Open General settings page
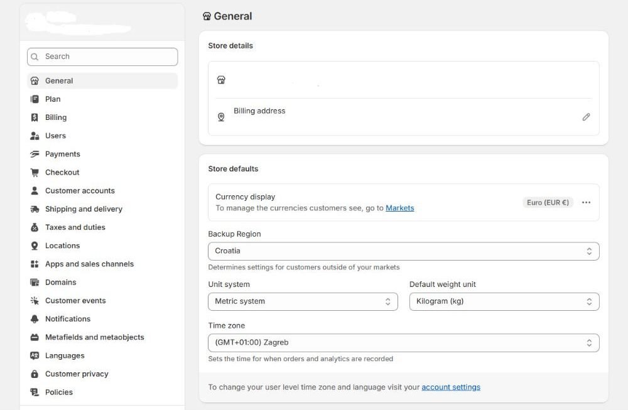 pyautogui.click(x=102, y=81)
